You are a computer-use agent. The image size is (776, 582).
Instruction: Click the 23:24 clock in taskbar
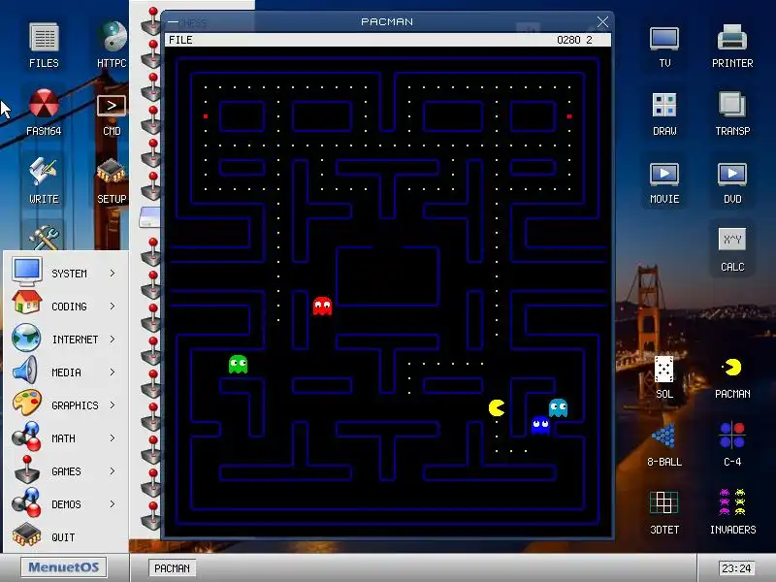click(736, 568)
